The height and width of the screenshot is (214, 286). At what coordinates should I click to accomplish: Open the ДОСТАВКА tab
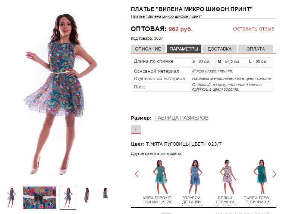220,49
